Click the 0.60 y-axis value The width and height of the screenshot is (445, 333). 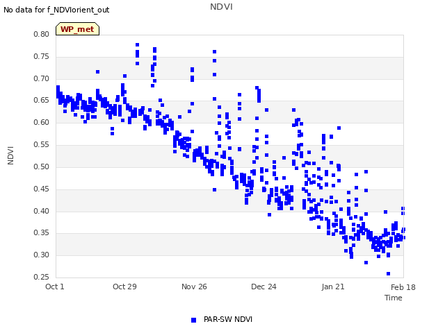[42, 122]
